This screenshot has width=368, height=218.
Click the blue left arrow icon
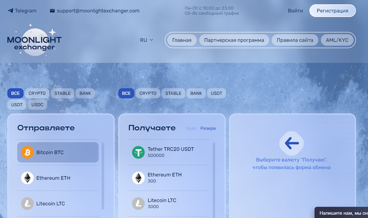pyautogui.click(x=292, y=143)
